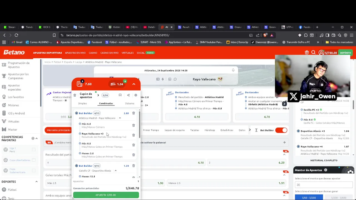
Task: Open Historial Completo link
Action: coord(324,160)
